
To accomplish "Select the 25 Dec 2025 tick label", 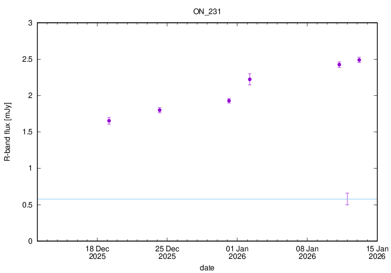I will [167, 252].
